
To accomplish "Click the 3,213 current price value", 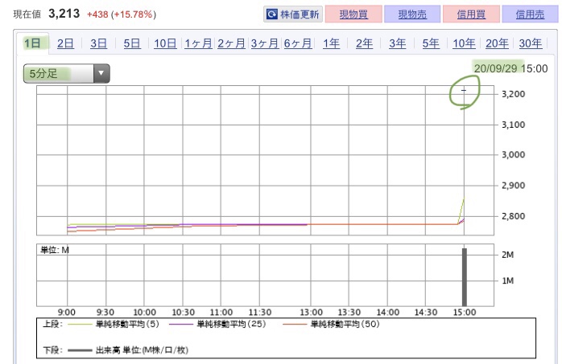I will click(x=64, y=14).
